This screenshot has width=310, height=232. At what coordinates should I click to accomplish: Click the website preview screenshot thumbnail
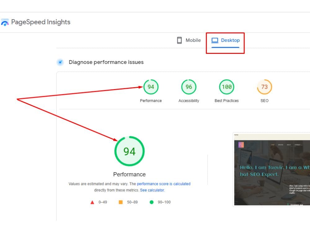(273, 170)
